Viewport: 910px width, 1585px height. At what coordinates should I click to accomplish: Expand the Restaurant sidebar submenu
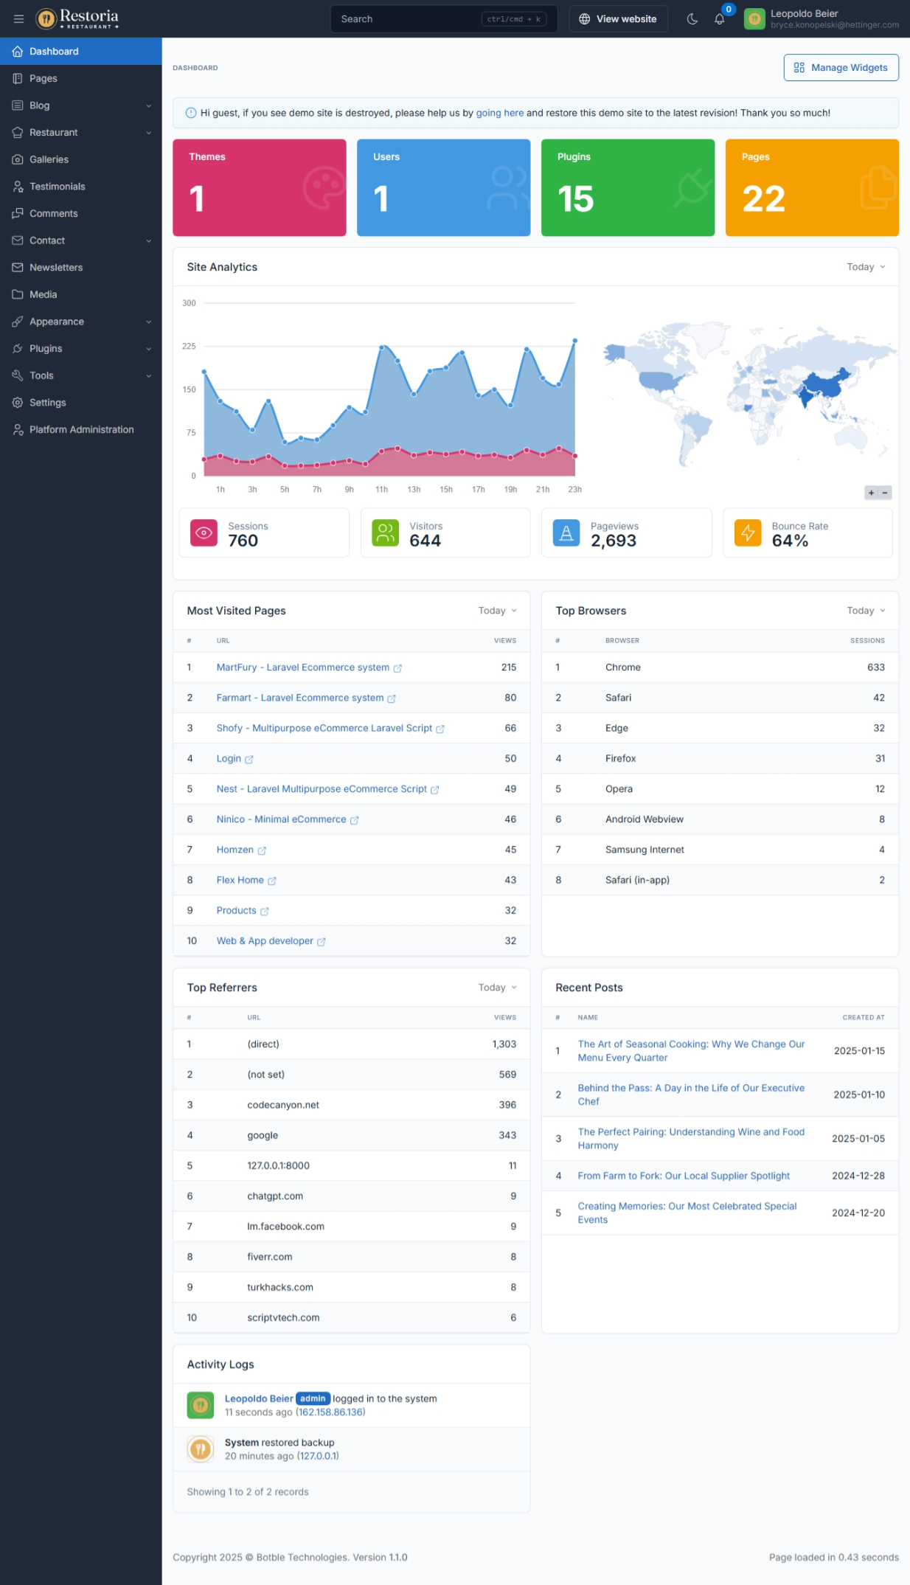tap(80, 133)
